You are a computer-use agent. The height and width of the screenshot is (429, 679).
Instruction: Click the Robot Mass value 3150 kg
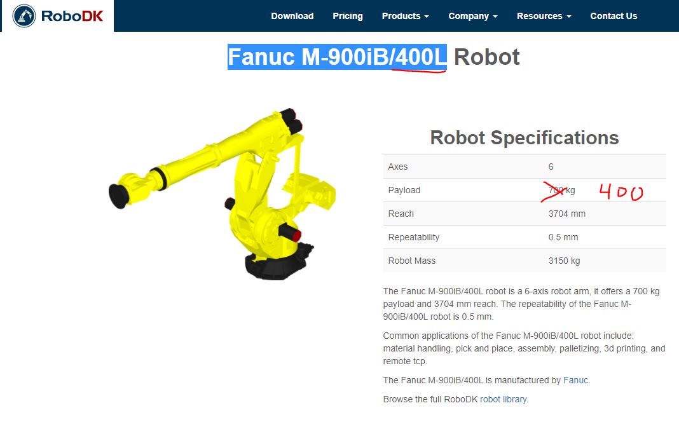click(x=564, y=261)
